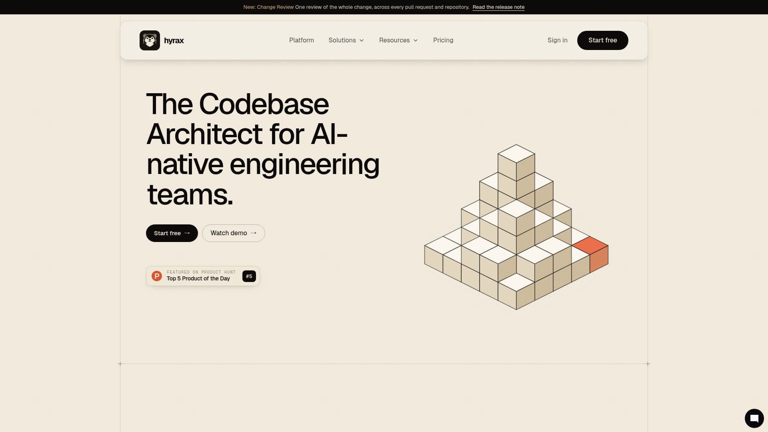This screenshot has height=432, width=768.
Task: Open the Platform nav item
Action: point(302,40)
